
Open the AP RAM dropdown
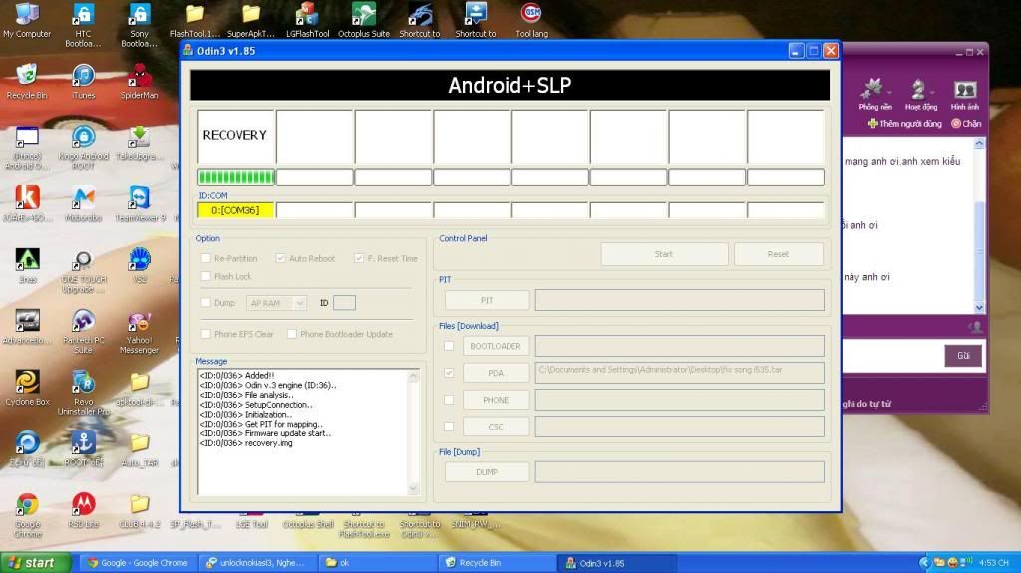[277, 303]
